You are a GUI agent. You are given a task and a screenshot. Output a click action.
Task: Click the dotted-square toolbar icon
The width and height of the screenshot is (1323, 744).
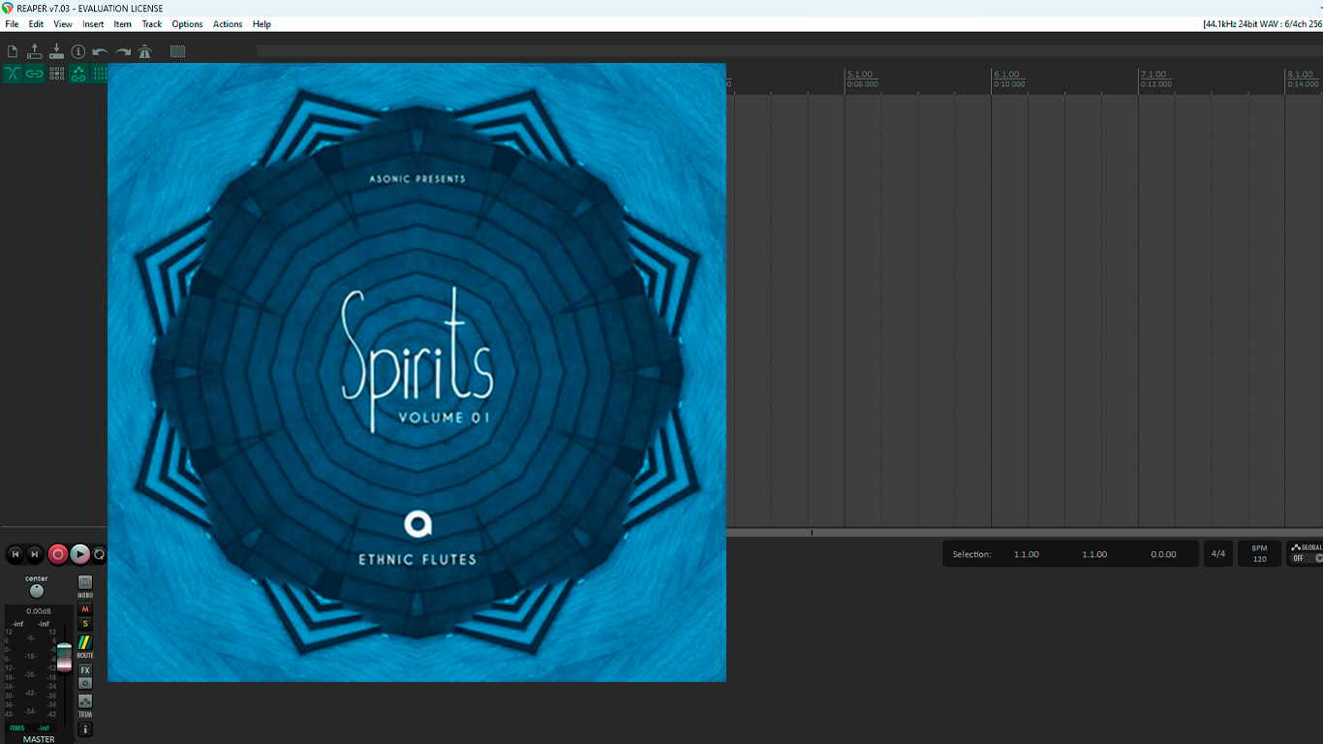pyautogui.click(x=178, y=51)
